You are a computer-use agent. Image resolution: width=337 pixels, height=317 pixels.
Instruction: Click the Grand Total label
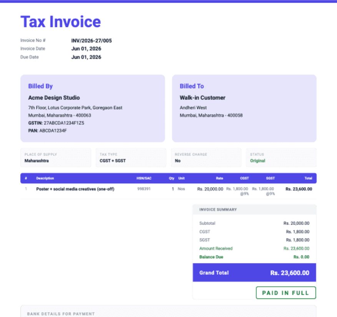pos(214,273)
